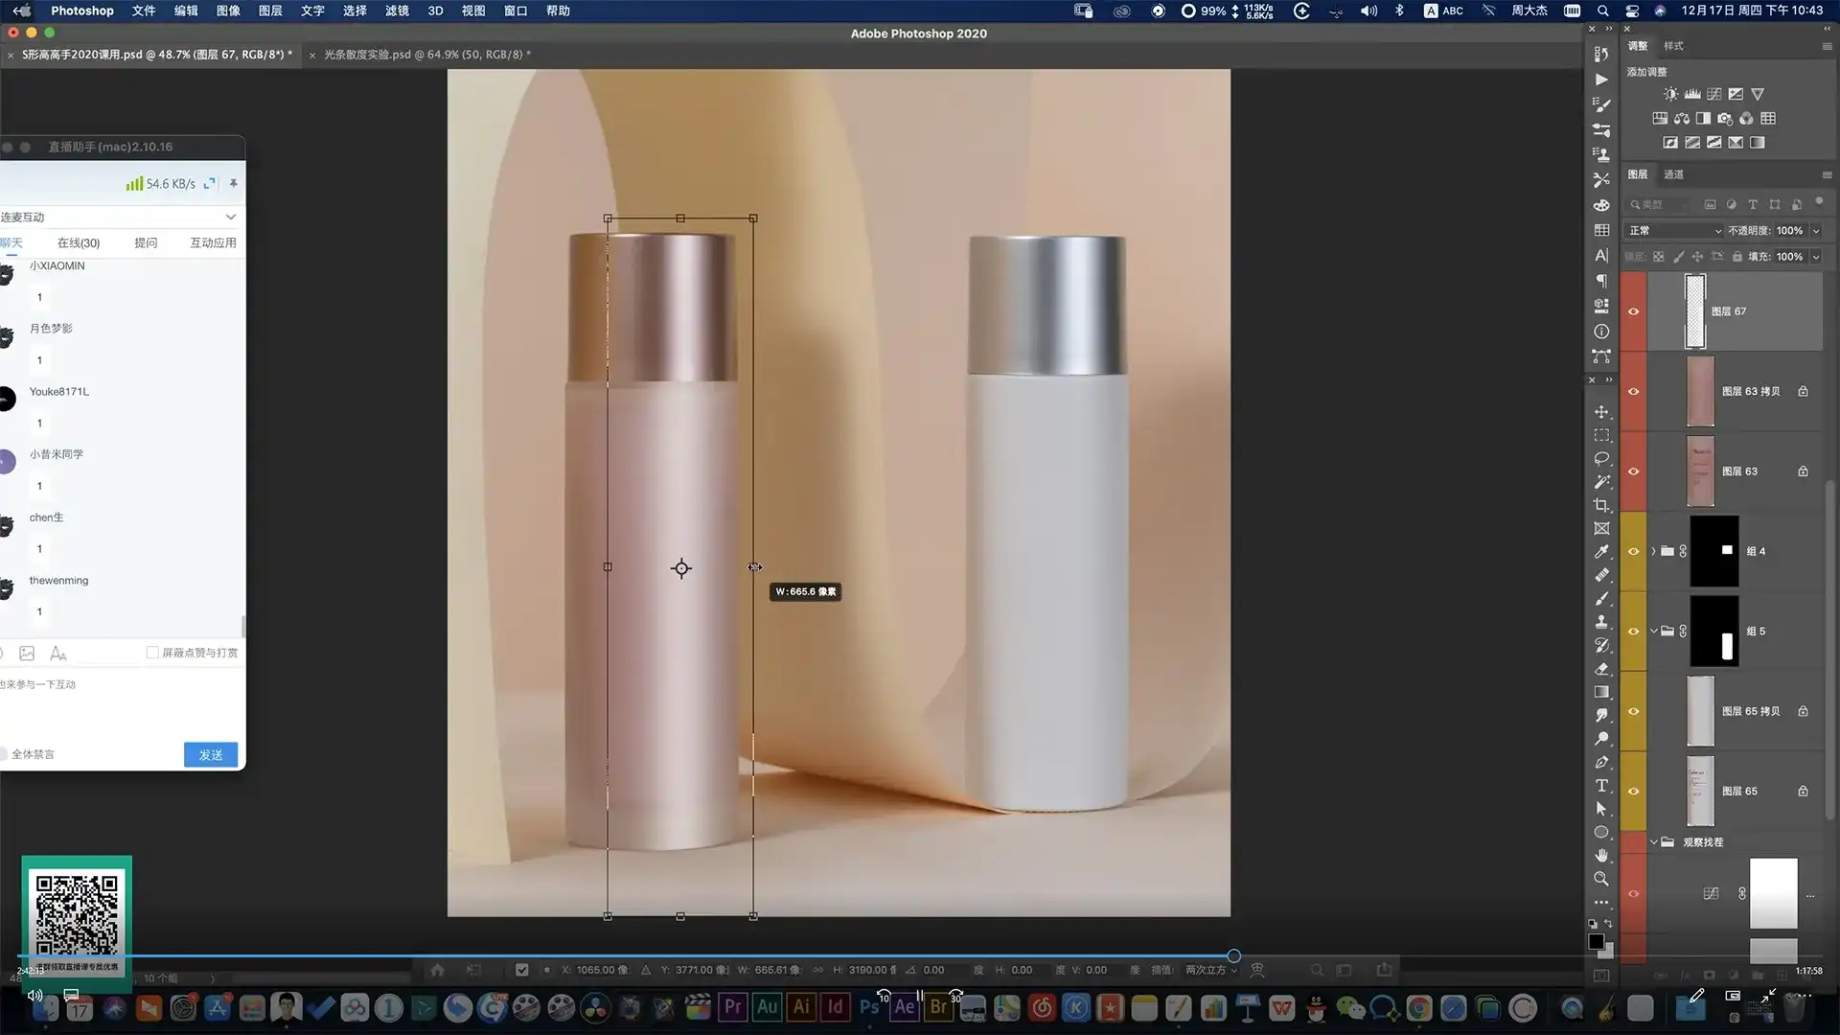Select the Gradient tool
Screen dimensions: 1840x1035
1601,692
